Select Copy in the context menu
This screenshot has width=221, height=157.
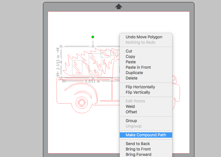pos(146,56)
